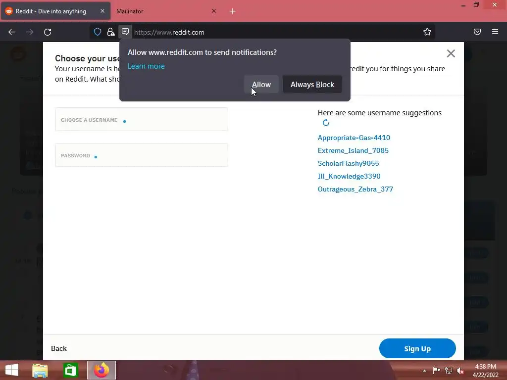Viewport: 507px width, 380px height.
Task: Open File Explorer from the taskbar
Action: 40,370
